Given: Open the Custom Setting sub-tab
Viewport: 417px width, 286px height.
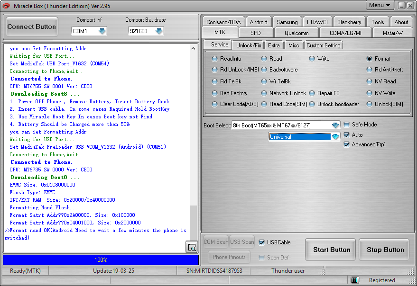Looking at the screenshot, I should click(324, 45).
